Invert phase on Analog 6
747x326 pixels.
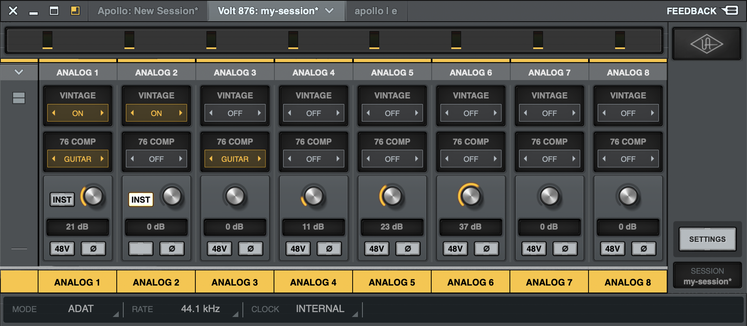pos(487,248)
